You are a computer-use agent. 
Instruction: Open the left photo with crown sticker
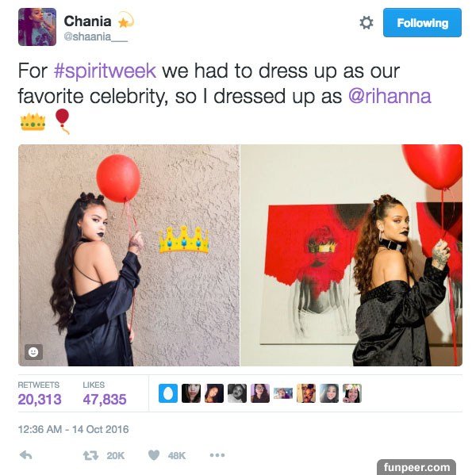click(129, 255)
